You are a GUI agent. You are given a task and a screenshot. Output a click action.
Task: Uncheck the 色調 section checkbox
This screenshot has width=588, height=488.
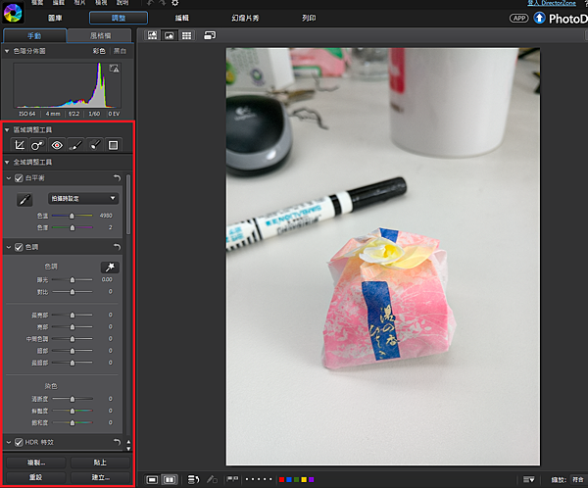pyautogui.click(x=19, y=247)
